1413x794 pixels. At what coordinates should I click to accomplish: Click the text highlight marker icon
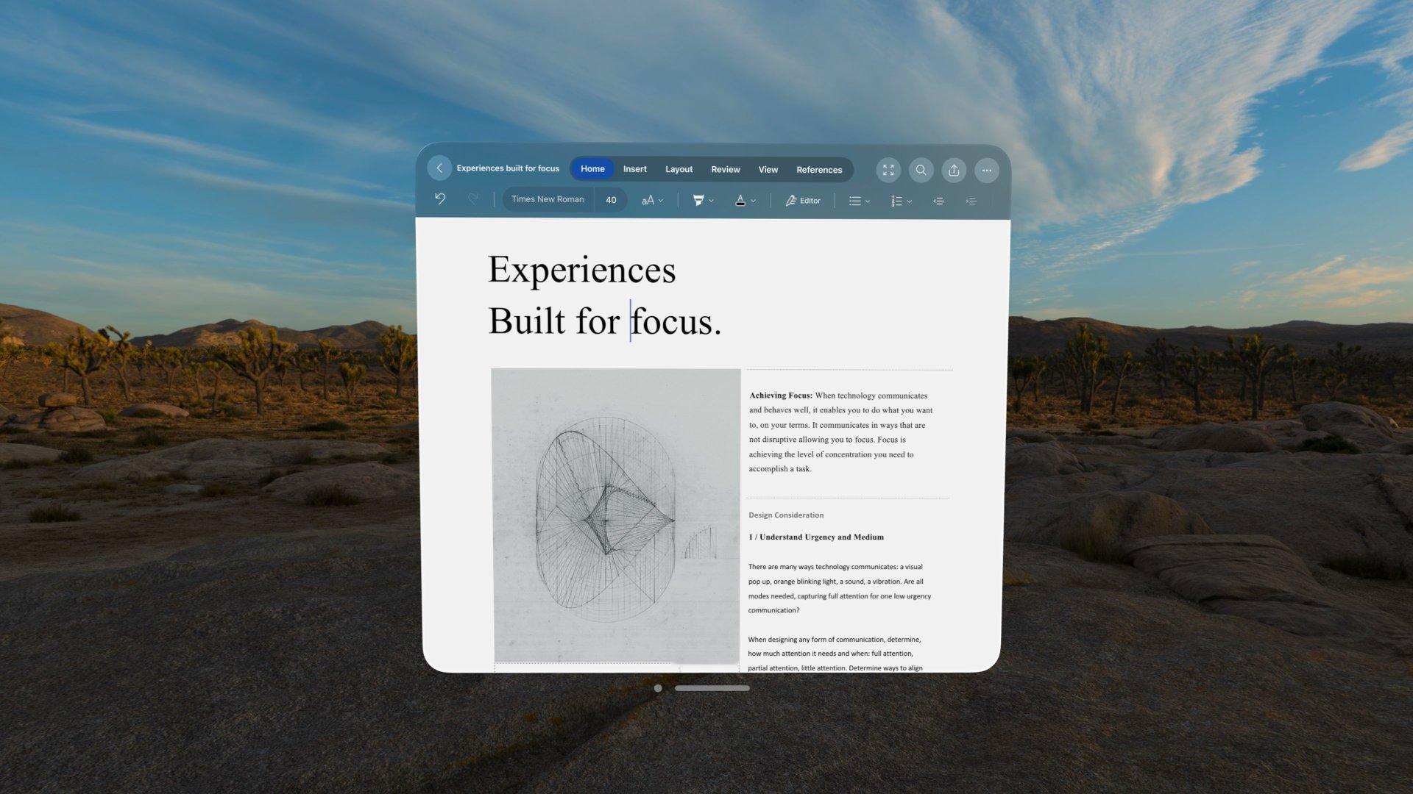tap(698, 200)
